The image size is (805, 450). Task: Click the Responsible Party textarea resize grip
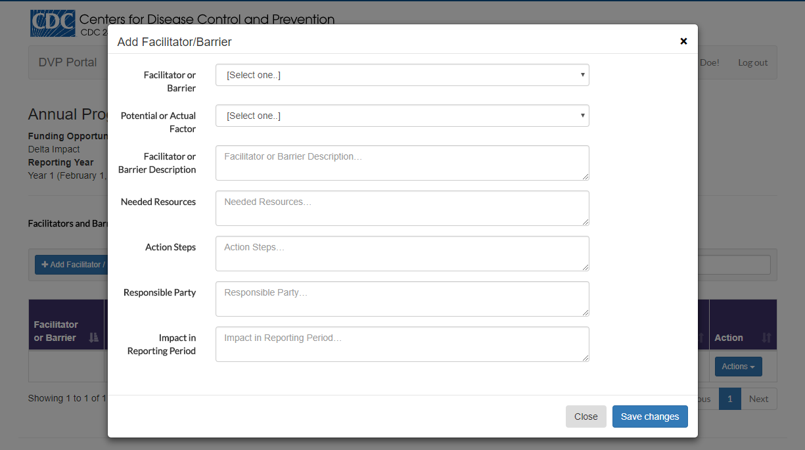click(586, 313)
